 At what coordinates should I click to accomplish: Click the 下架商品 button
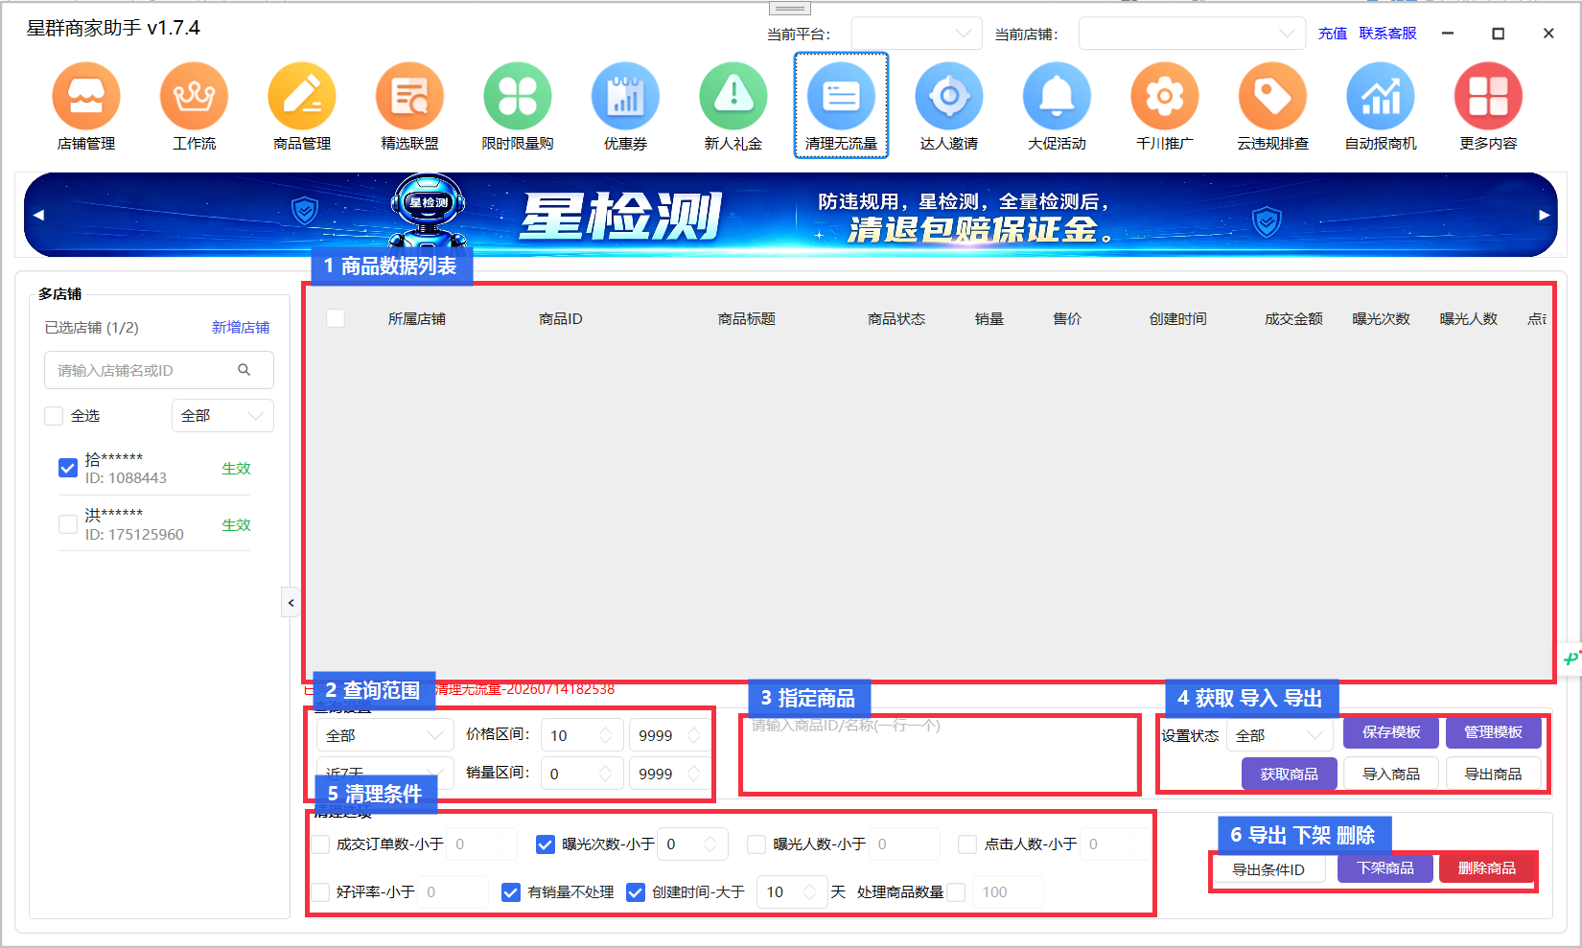tap(1384, 868)
